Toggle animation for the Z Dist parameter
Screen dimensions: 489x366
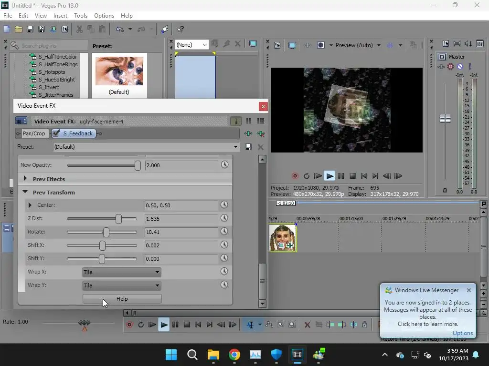(224, 218)
